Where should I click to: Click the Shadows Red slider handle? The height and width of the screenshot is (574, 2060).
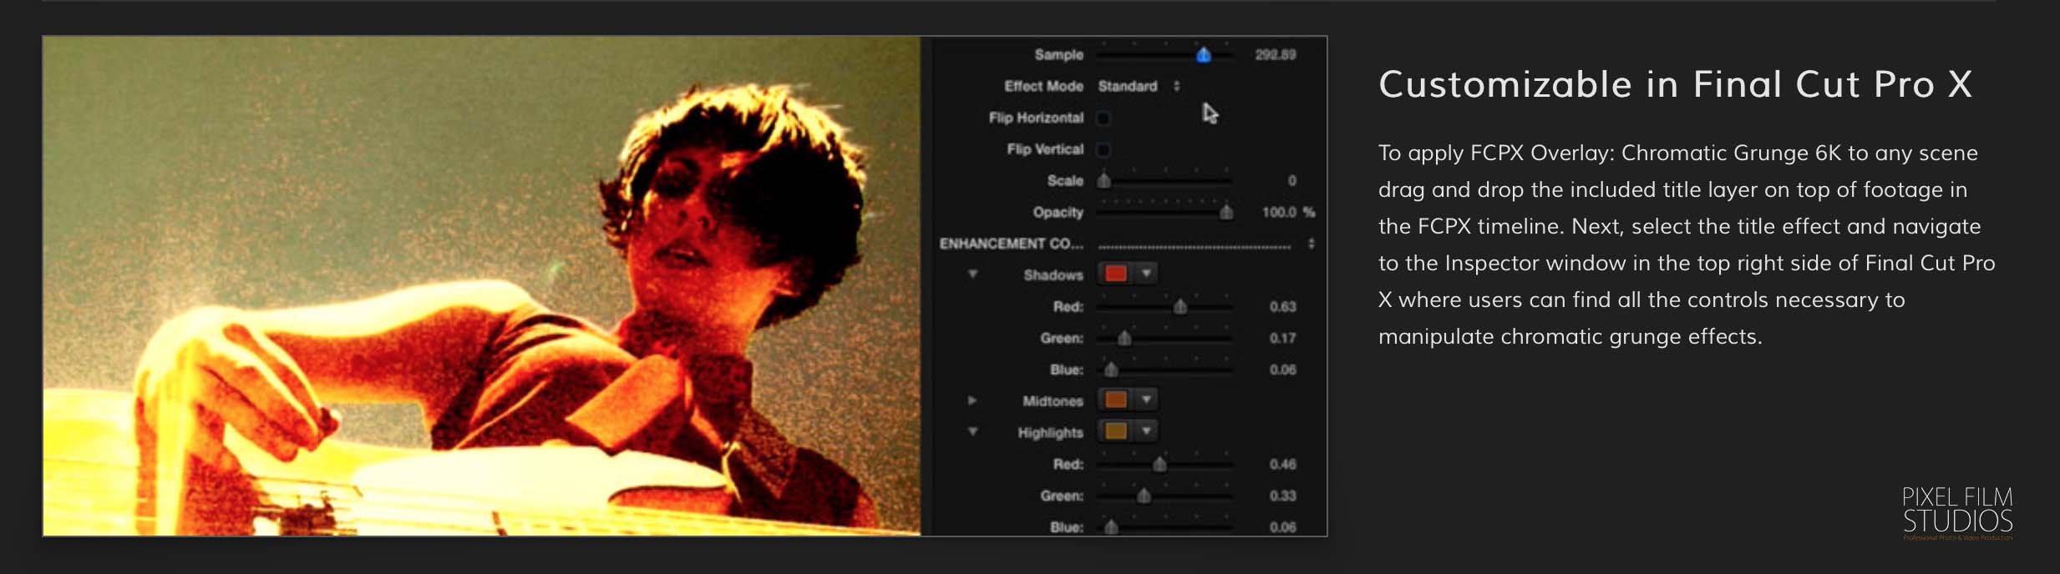[x=1180, y=307]
